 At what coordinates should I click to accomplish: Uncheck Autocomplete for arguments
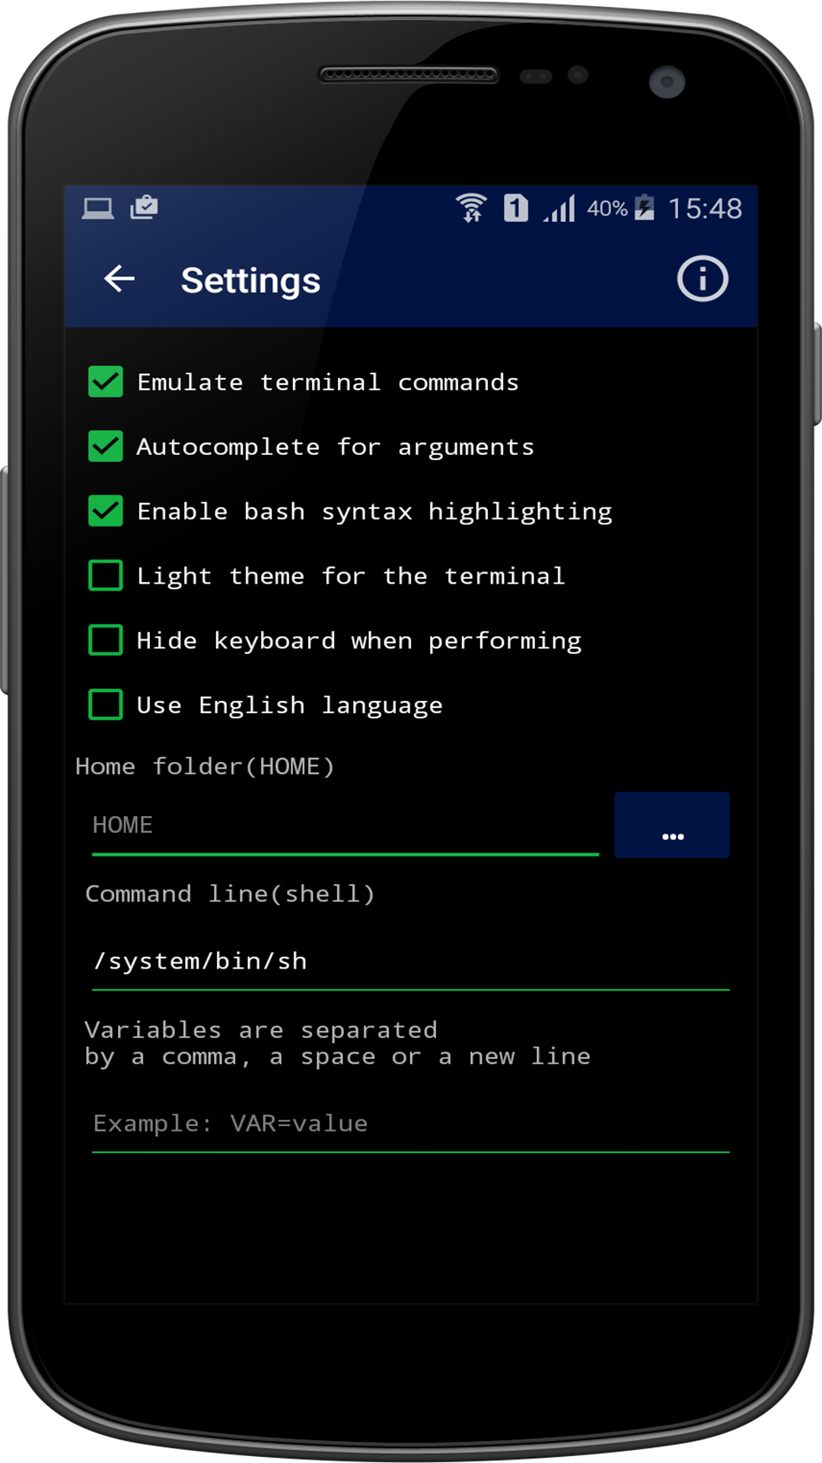pyautogui.click(x=106, y=447)
